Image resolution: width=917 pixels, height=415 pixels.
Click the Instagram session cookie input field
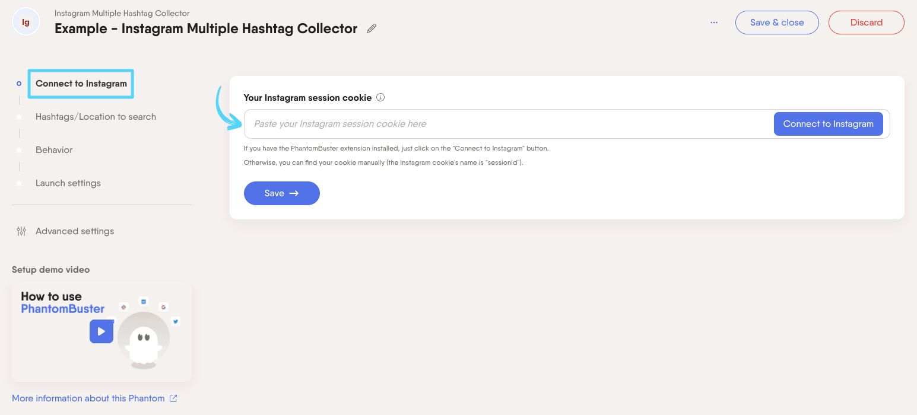504,124
